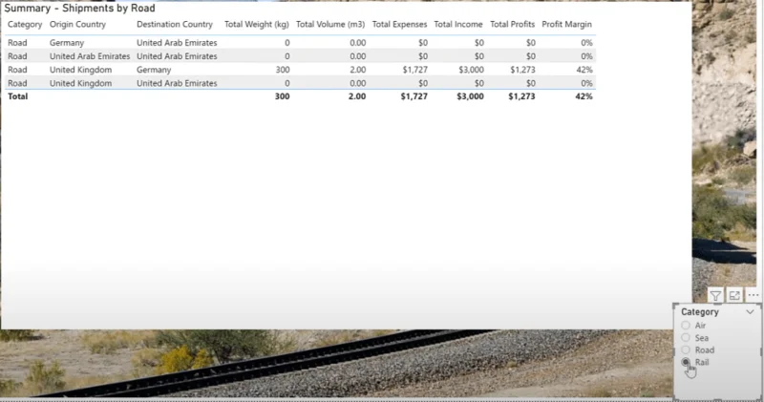This screenshot has width=764, height=402.
Task: Expand the Category slicer chevron
Action: (750, 312)
